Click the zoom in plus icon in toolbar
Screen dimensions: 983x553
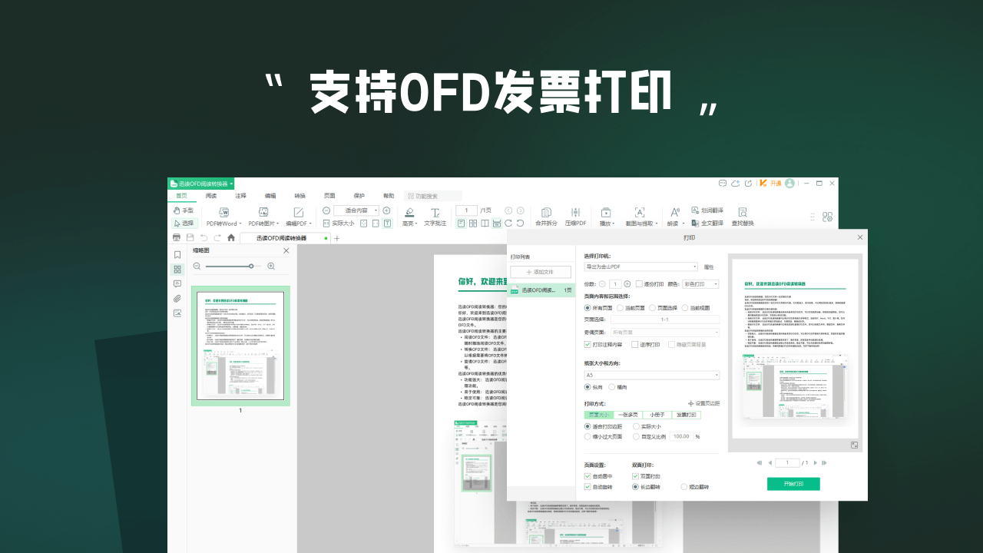point(386,210)
